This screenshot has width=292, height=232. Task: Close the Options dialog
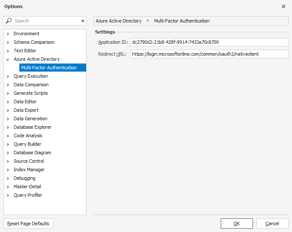tap(284, 6)
